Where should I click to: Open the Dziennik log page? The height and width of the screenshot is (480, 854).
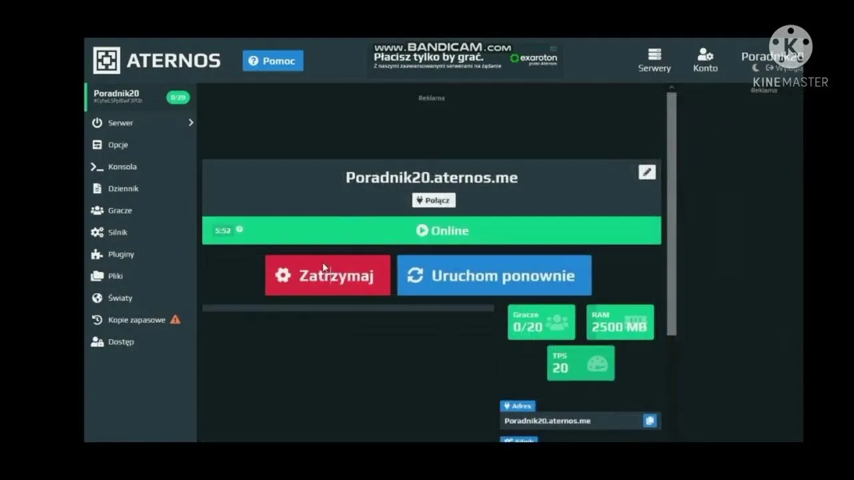[x=141, y=189]
